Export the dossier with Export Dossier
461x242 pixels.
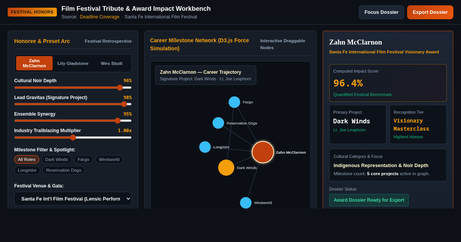coord(430,12)
